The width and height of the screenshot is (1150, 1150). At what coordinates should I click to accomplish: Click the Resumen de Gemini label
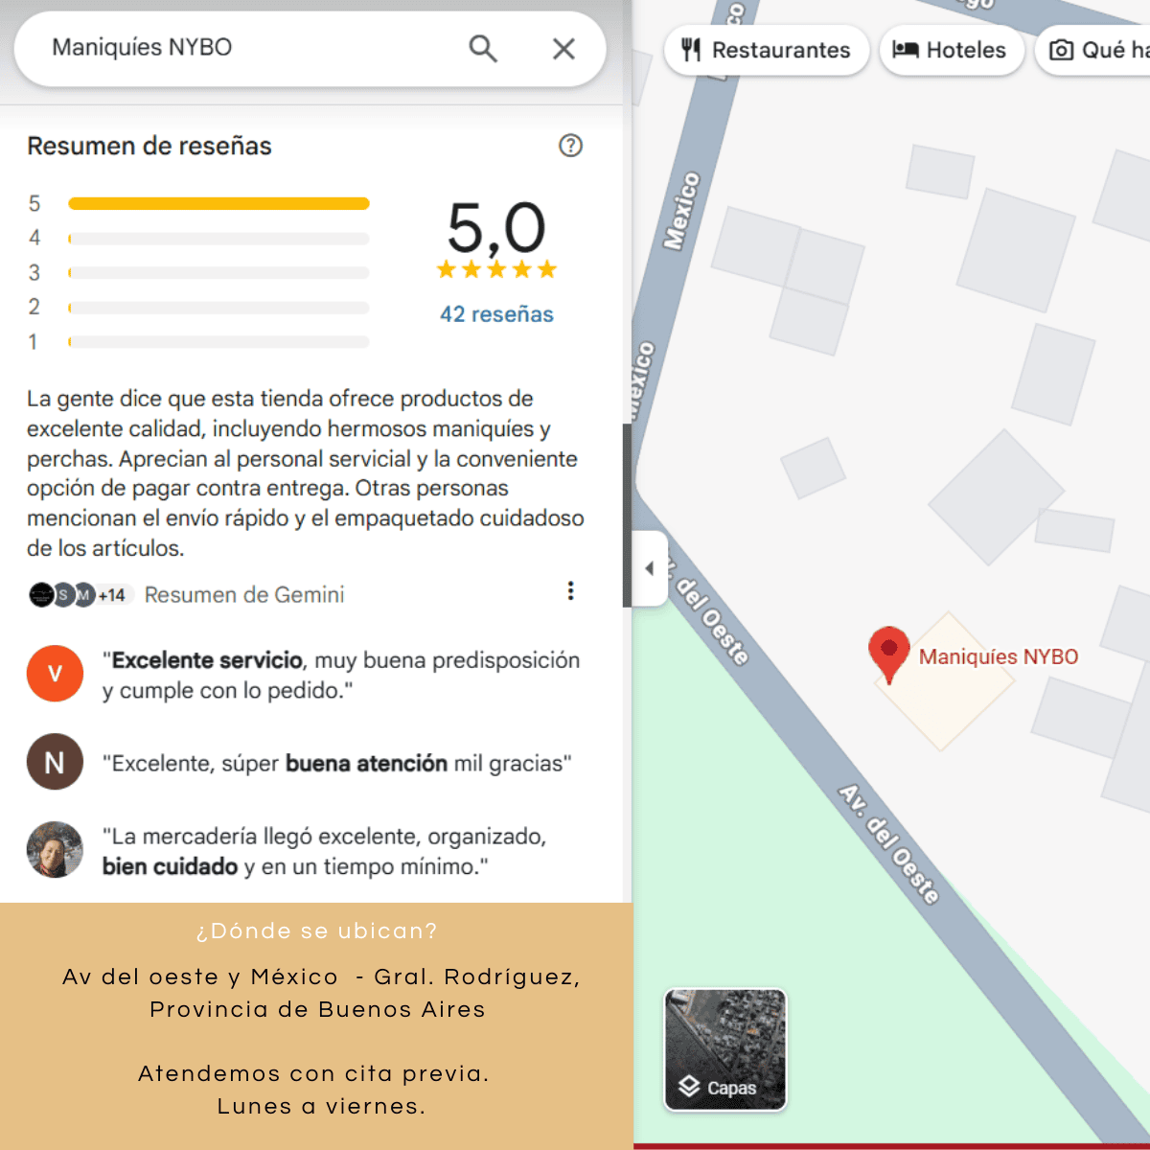[244, 595]
